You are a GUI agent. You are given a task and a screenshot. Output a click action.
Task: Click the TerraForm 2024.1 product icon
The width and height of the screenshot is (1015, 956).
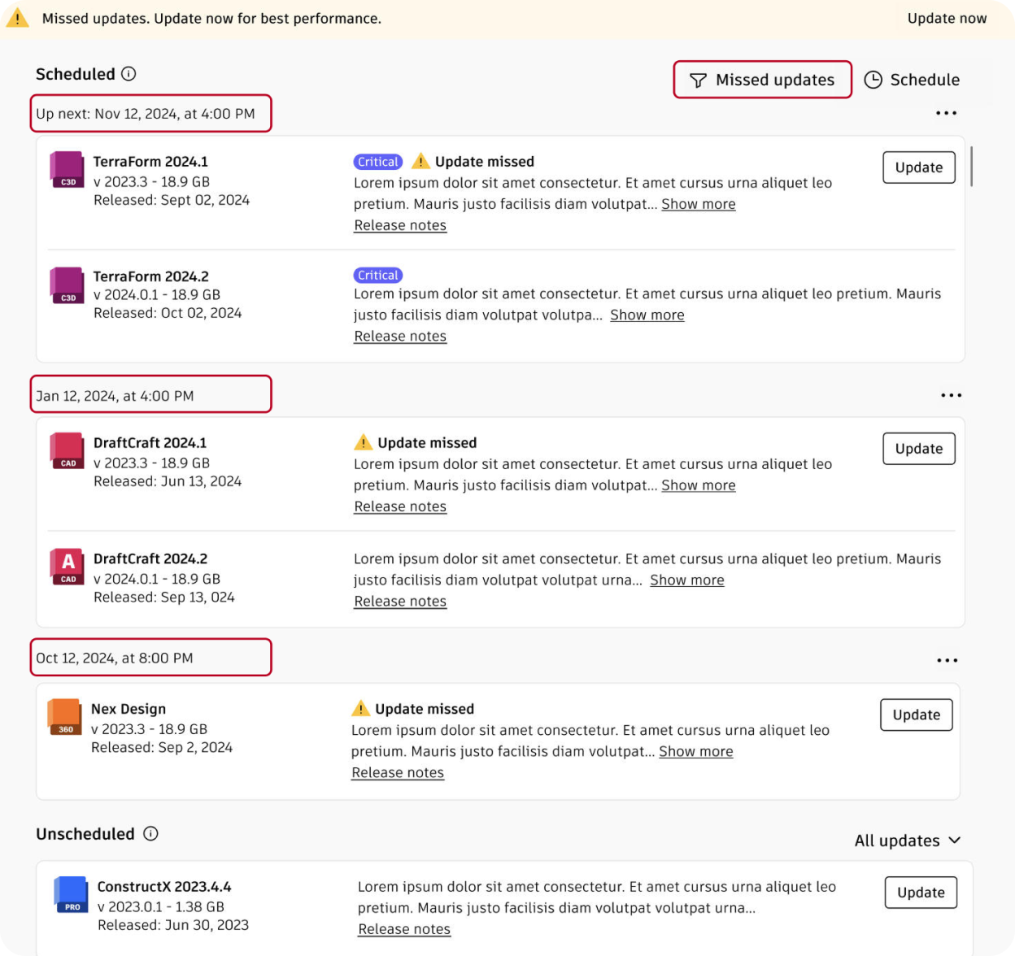67,169
